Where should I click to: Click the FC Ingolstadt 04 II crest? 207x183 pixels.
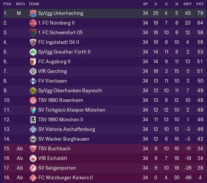click(x=33, y=42)
